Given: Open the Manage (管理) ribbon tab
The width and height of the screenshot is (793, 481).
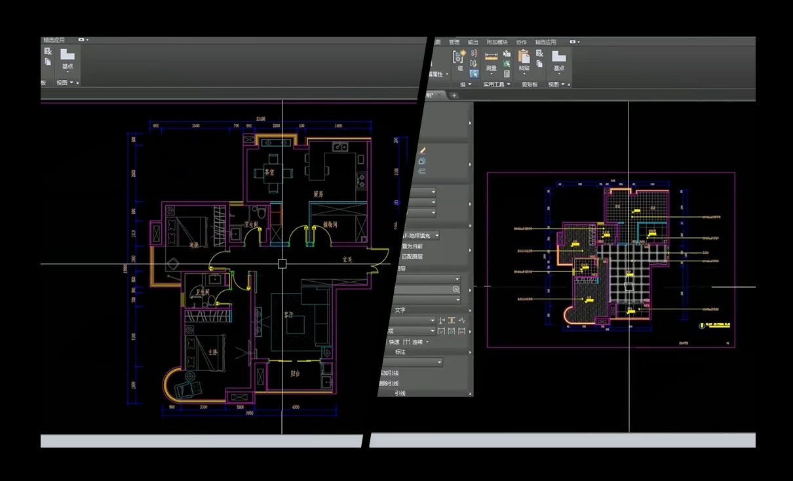Looking at the screenshot, I should point(454,42).
